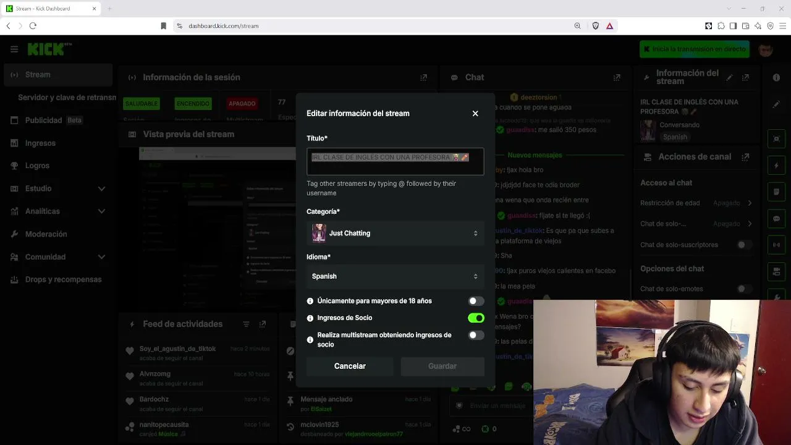Screen dimensions: 791x445
Task: Click the Spanish language tag in stream info
Action: pyautogui.click(x=675, y=137)
